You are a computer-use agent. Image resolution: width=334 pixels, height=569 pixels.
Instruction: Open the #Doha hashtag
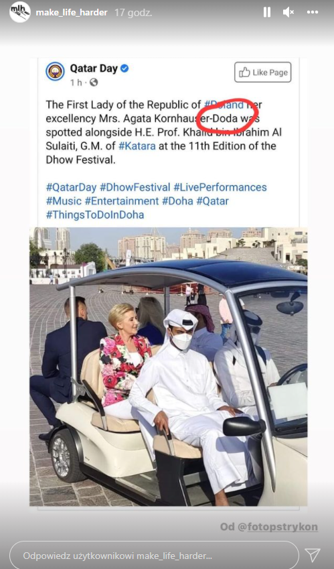[177, 201]
